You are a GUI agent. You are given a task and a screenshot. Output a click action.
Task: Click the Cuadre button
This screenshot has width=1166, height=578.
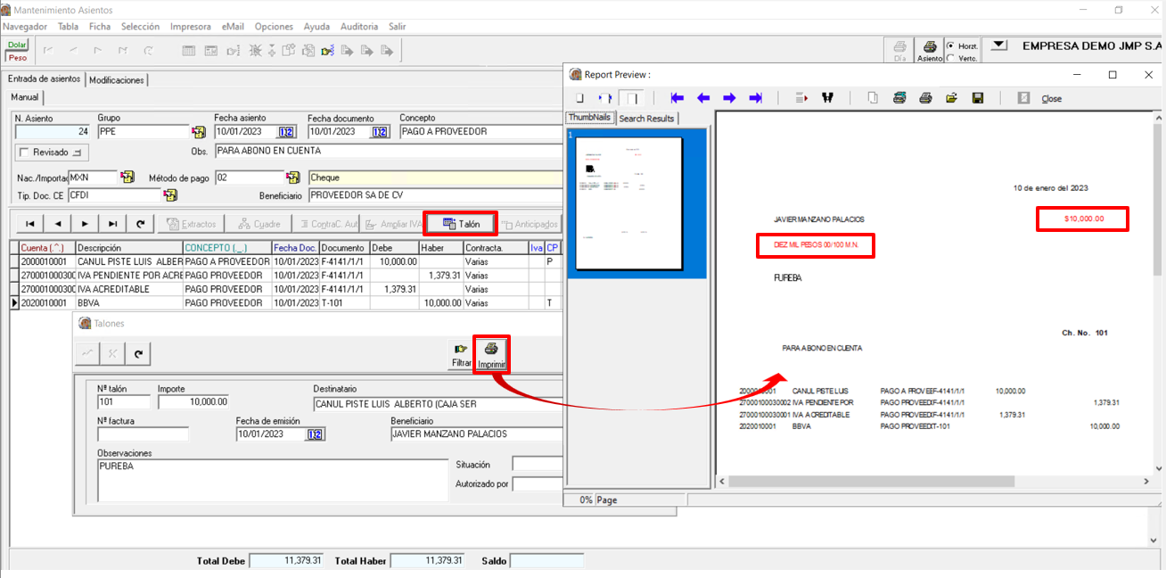pyautogui.click(x=259, y=224)
